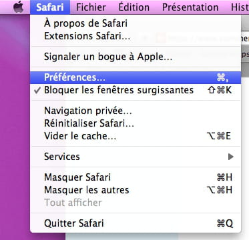Click the Apple logo menu icon

[x=19, y=7]
